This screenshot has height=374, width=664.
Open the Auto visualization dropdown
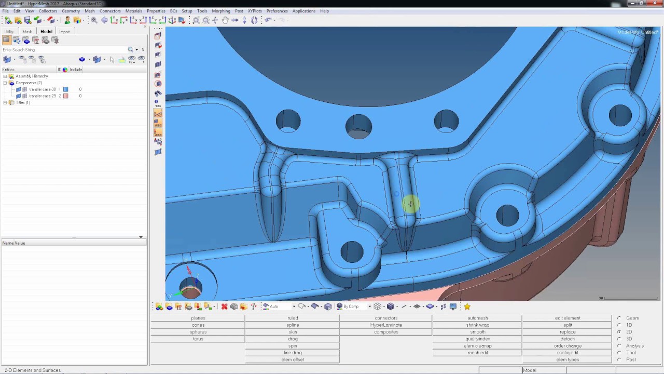coord(294,306)
